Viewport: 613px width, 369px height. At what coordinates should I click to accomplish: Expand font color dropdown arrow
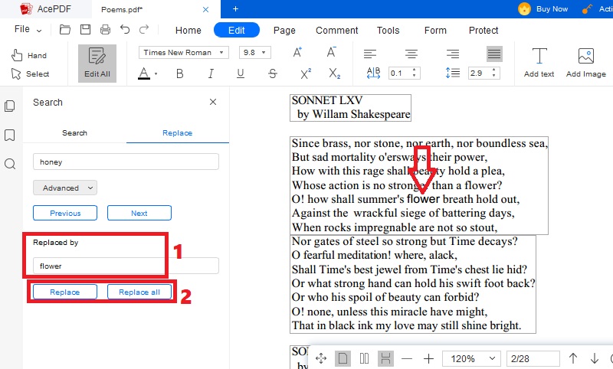click(x=156, y=73)
